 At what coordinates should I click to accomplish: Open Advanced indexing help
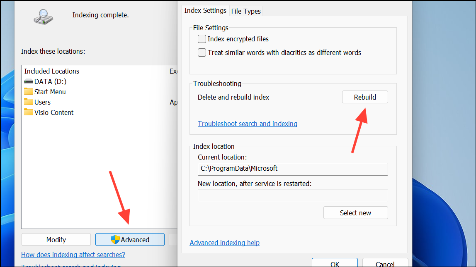click(x=224, y=243)
